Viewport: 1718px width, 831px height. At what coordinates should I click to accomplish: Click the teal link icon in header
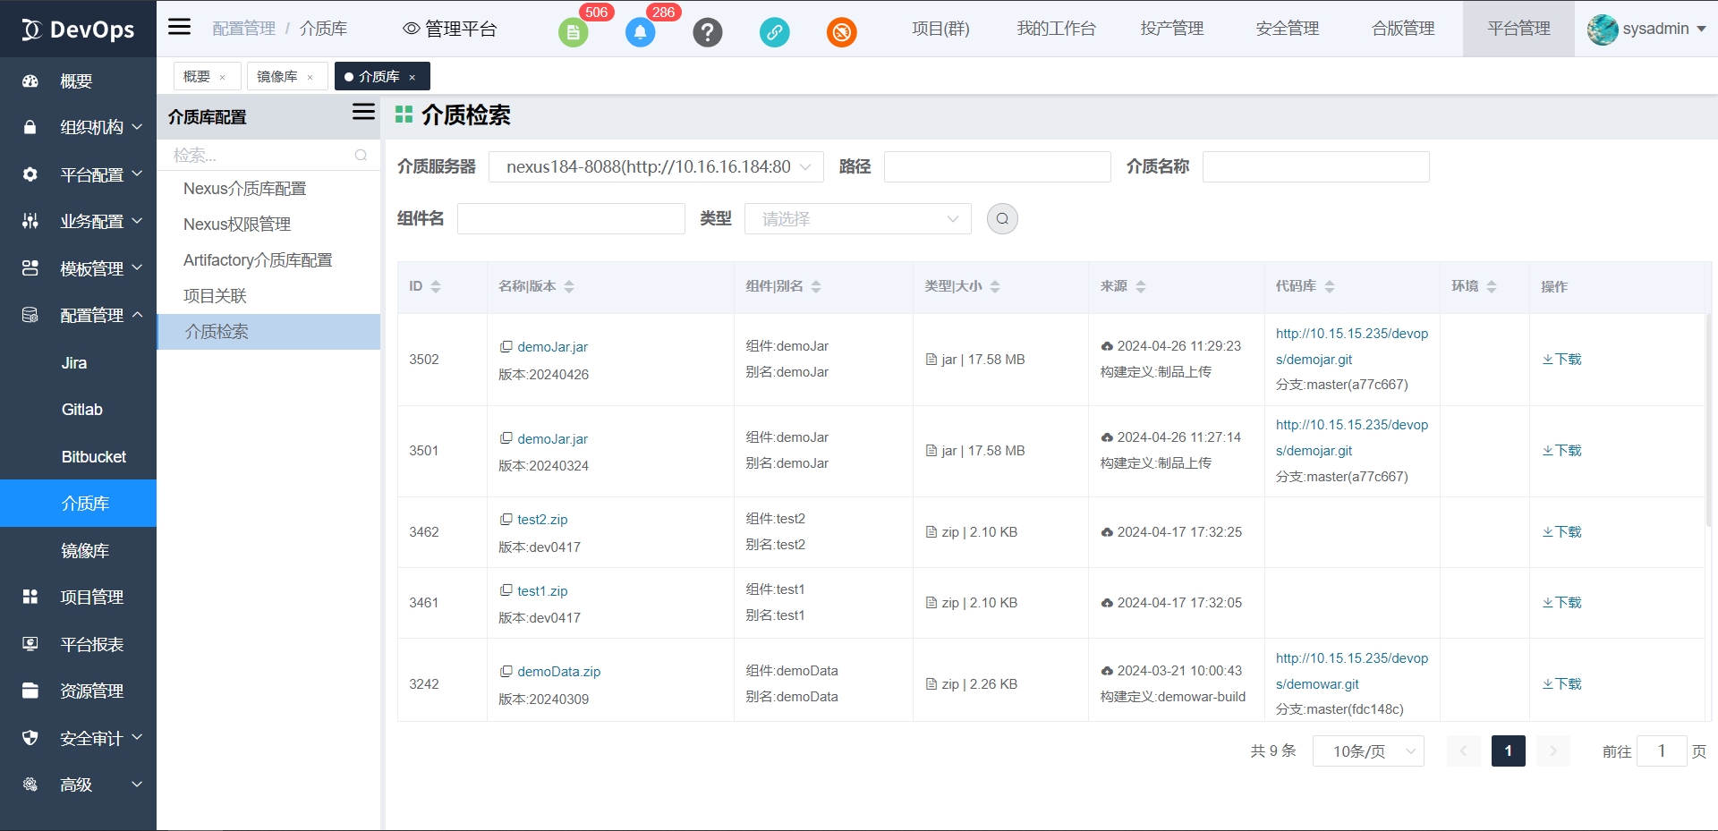(x=774, y=33)
